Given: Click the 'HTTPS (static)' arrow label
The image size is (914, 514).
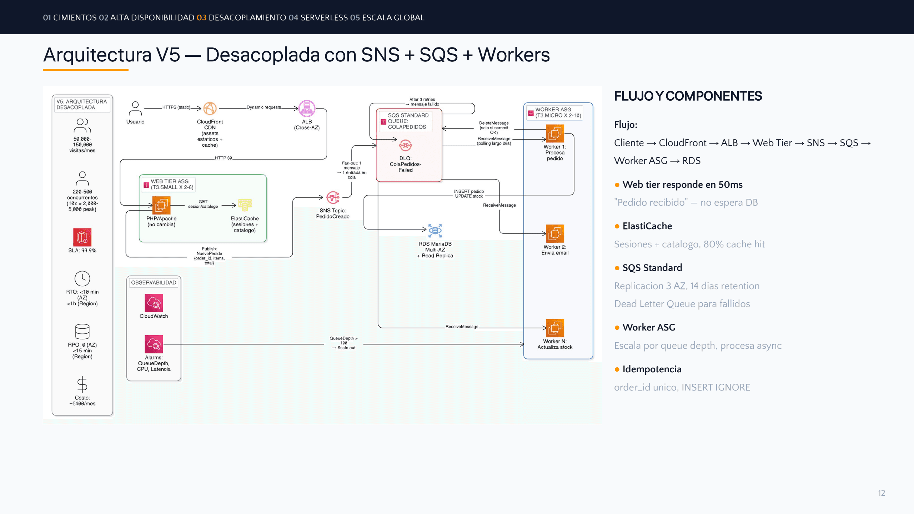Looking at the screenshot, I should 176,107.
